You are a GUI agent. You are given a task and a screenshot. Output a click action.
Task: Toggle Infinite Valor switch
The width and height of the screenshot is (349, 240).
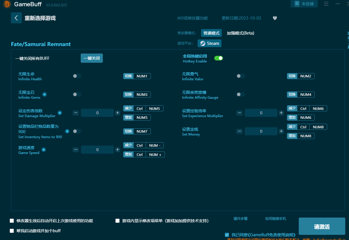point(241,76)
